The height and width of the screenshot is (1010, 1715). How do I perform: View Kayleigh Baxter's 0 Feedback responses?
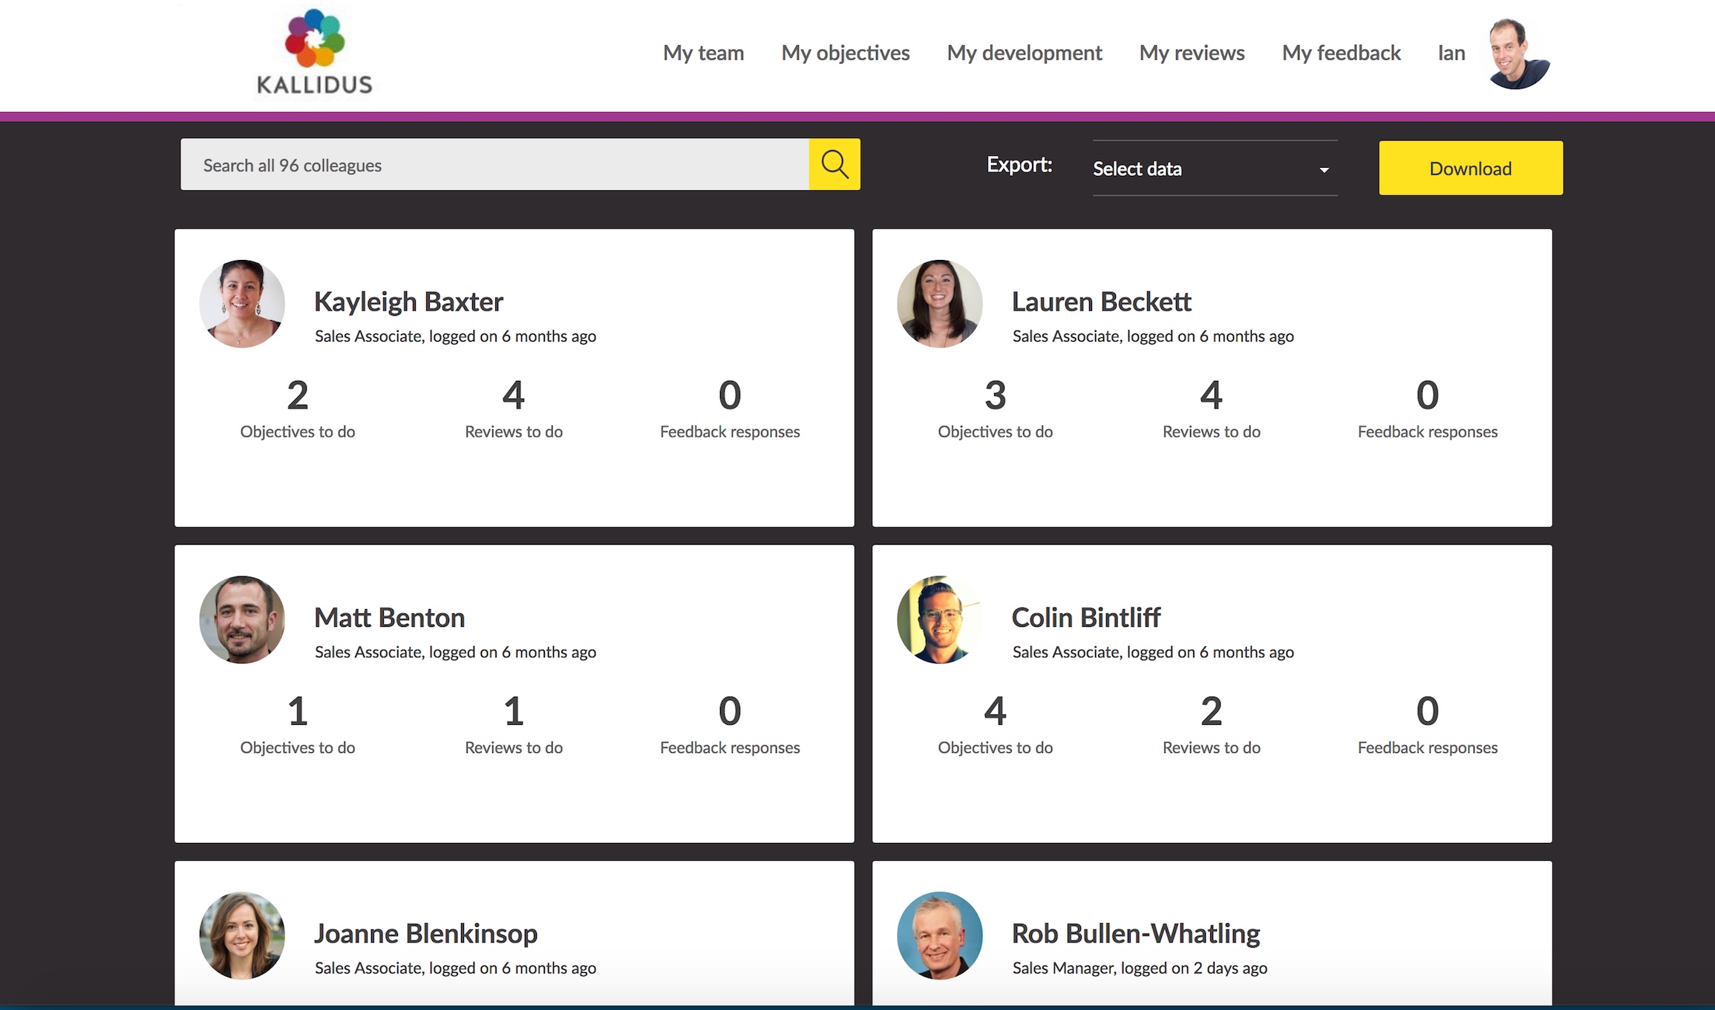[x=730, y=409]
